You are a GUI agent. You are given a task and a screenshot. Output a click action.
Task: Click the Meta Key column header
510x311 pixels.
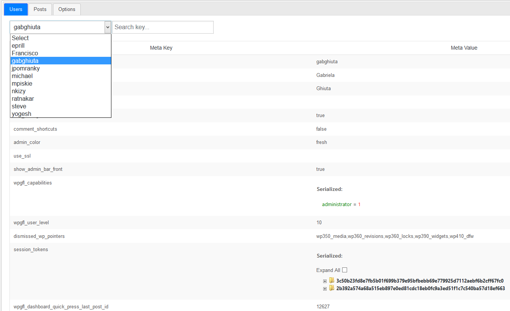[x=161, y=48]
